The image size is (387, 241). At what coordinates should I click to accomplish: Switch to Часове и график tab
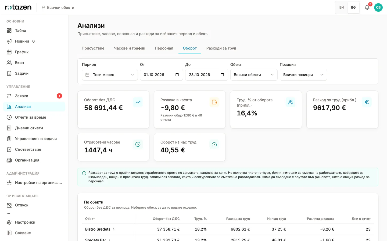(130, 48)
